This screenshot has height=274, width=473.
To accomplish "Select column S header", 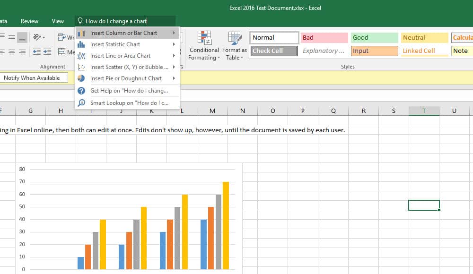I will coord(394,111).
